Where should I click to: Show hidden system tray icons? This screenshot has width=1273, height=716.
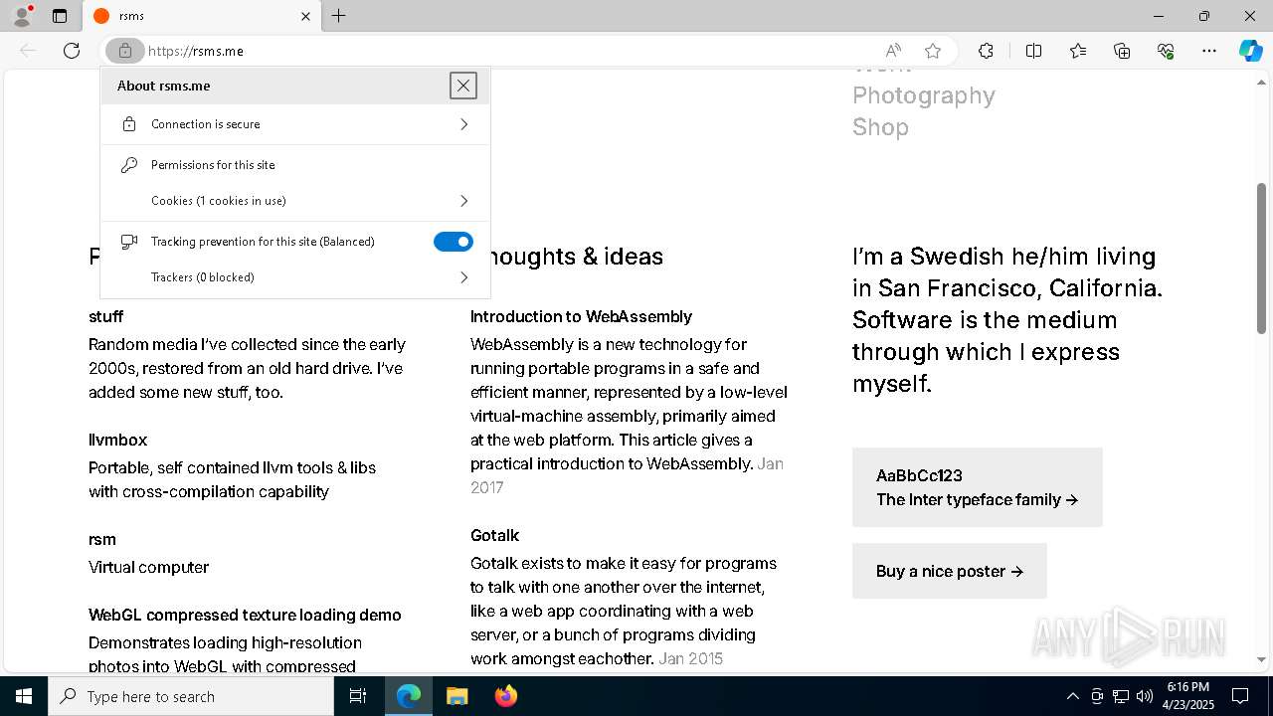coord(1072,696)
